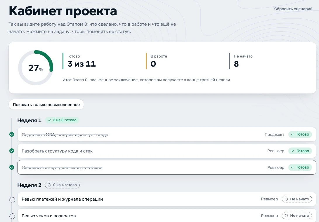Click dashed circle icon beside "Ревью платежей" task
The height and width of the screenshot is (222, 319).
tap(12, 200)
